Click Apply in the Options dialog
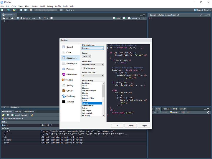 144,126
